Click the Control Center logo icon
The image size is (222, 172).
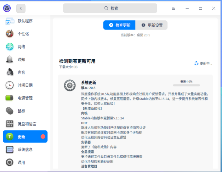7,8
